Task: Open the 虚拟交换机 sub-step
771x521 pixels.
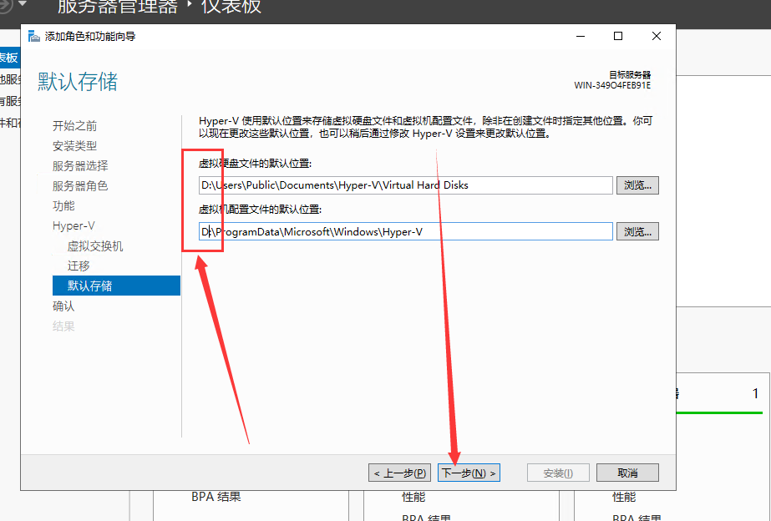Action: click(x=95, y=247)
